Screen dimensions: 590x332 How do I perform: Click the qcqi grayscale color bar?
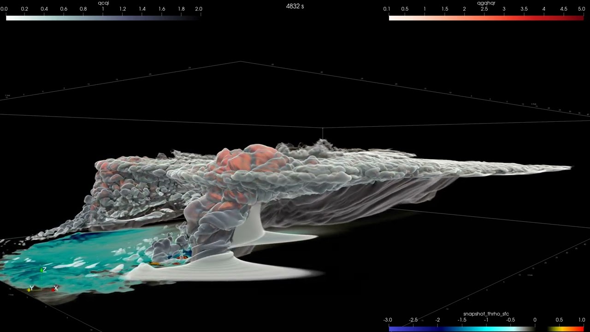104,18
